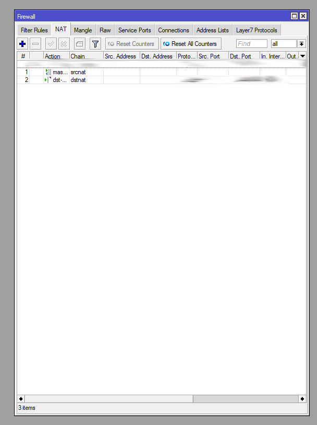
Task: Click the horizontal scrollbar left arrow
Action: (21, 399)
